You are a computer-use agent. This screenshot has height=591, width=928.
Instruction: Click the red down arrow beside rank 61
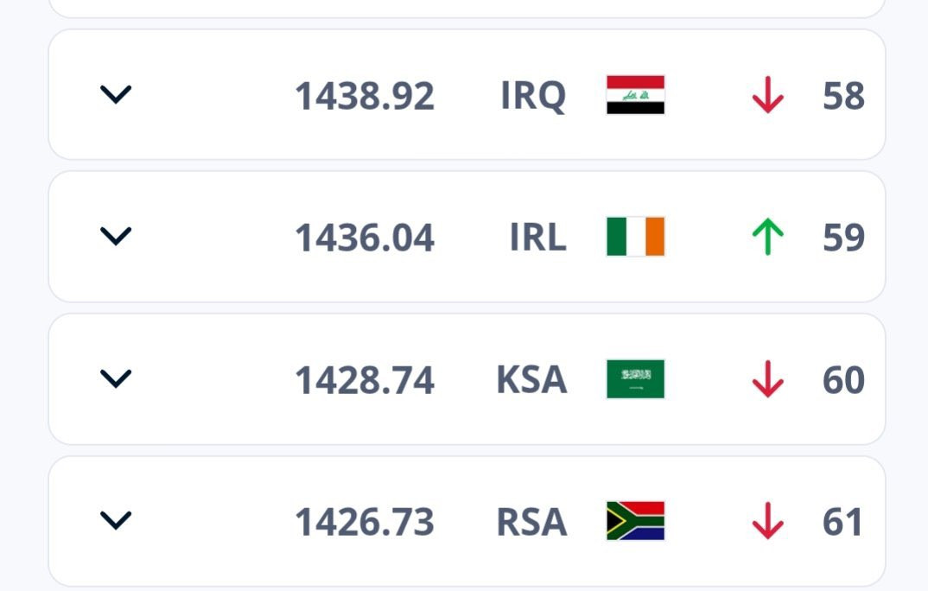(767, 521)
